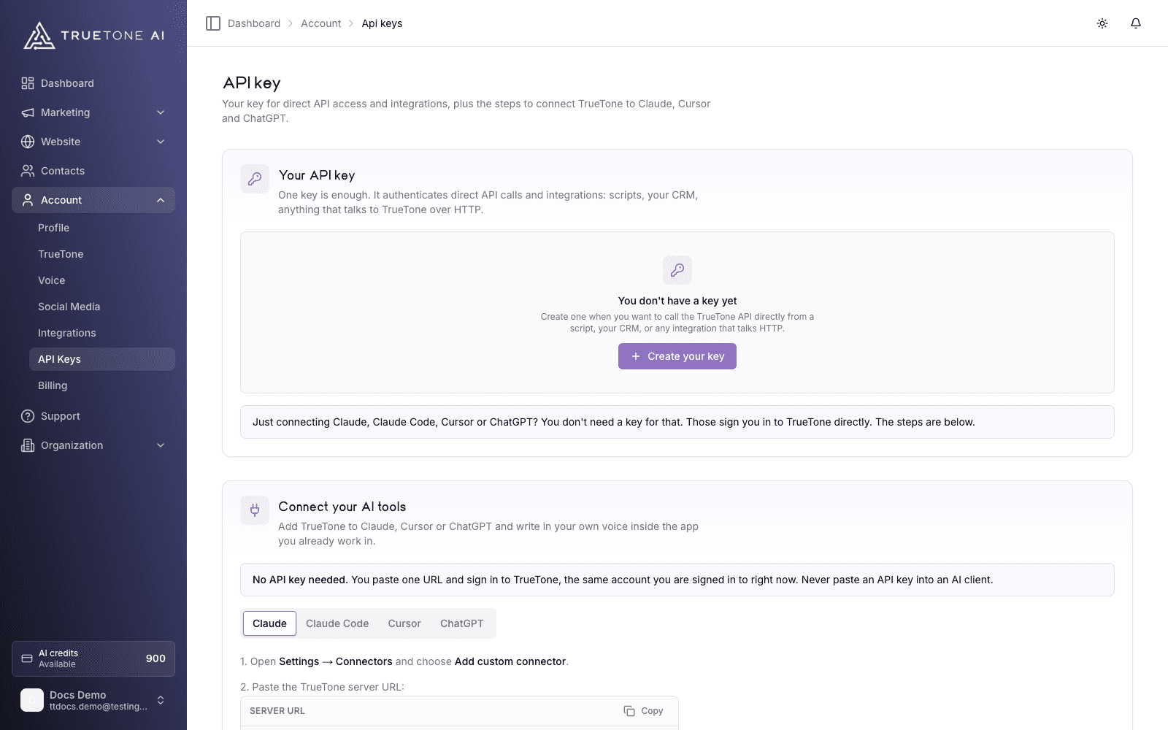Expand the Marketing menu chevron
Screen dimensions: 1168x730
pos(161,112)
